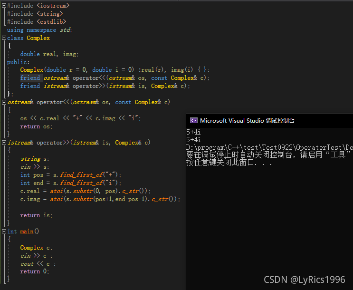
Task: Click the line '#include <cstdlib>'
Action: (x=37, y=22)
